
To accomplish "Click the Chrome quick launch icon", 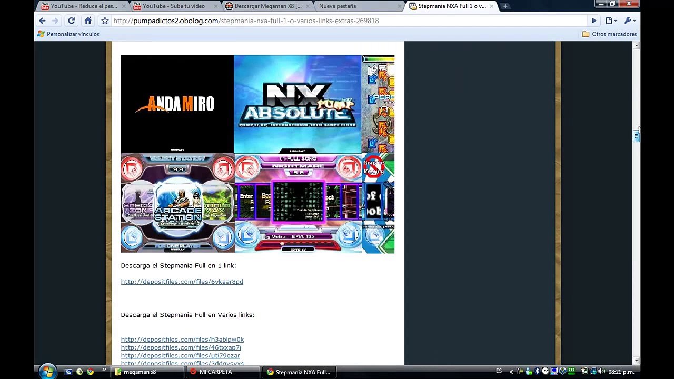I will point(91,372).
